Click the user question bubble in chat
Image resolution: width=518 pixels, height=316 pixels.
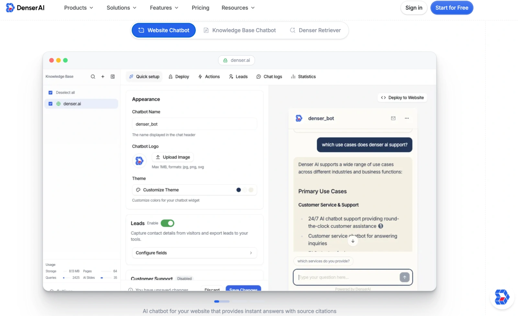365,145
